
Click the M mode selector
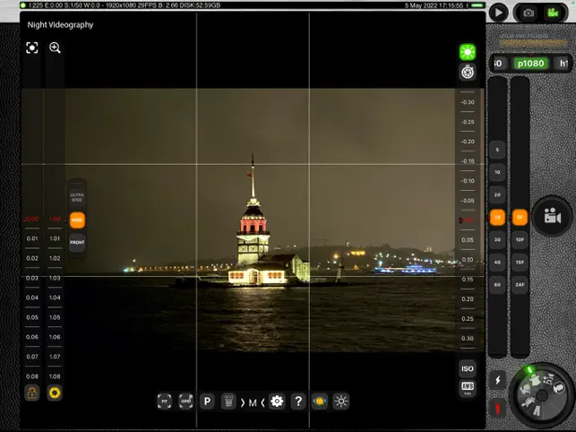click(x=253, y=402)
